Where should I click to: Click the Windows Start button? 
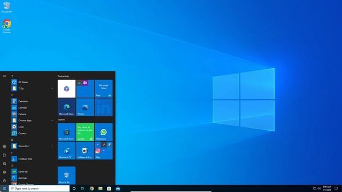click(4, 188)
